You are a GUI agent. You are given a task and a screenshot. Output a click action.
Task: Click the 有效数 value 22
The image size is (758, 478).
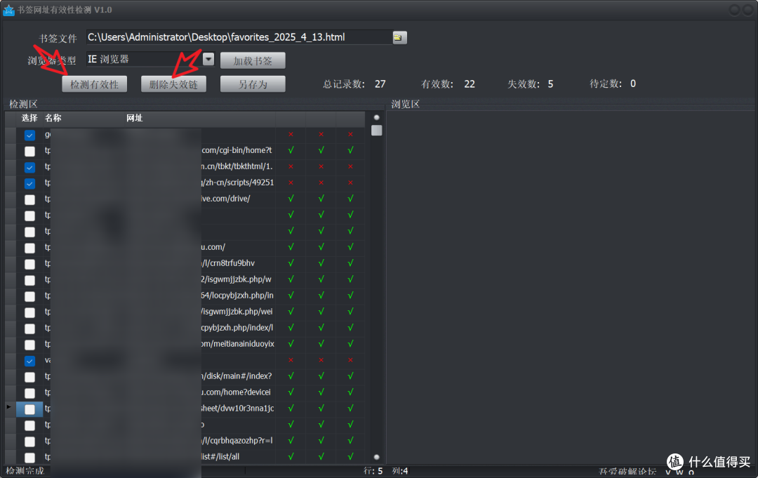[470, 84]
